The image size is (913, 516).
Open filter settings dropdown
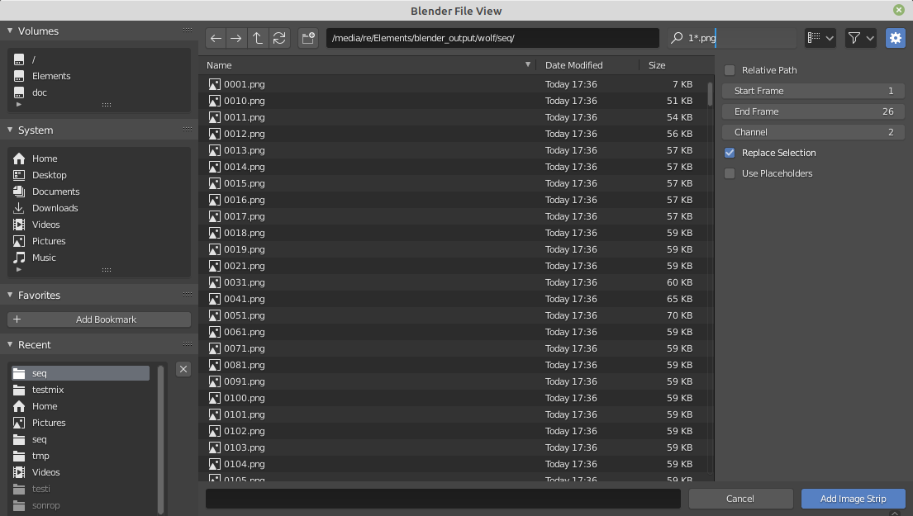pyautogui.click(x=861, y=39)
